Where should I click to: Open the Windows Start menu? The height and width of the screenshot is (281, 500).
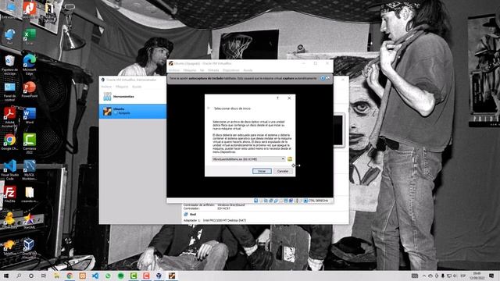[x=5, y=276]
